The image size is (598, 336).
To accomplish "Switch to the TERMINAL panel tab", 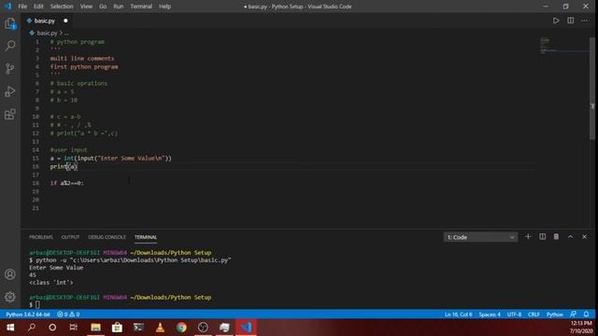I will tap(146, 237).
